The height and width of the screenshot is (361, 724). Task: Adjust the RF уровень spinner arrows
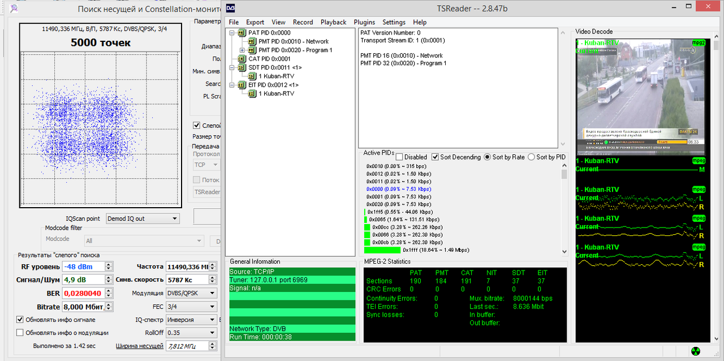pos(109,267)
